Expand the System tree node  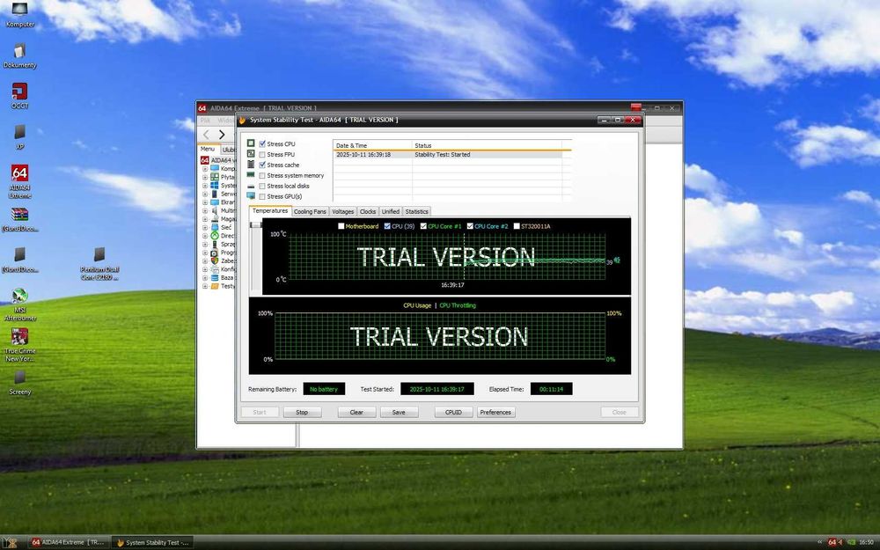205,185
